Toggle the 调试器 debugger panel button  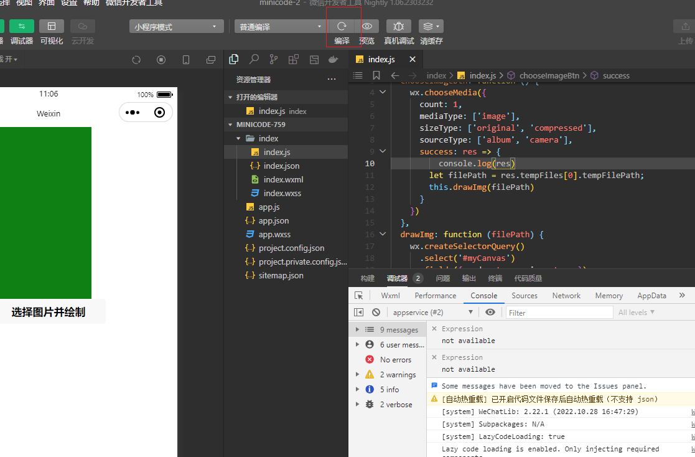[22, 26]
